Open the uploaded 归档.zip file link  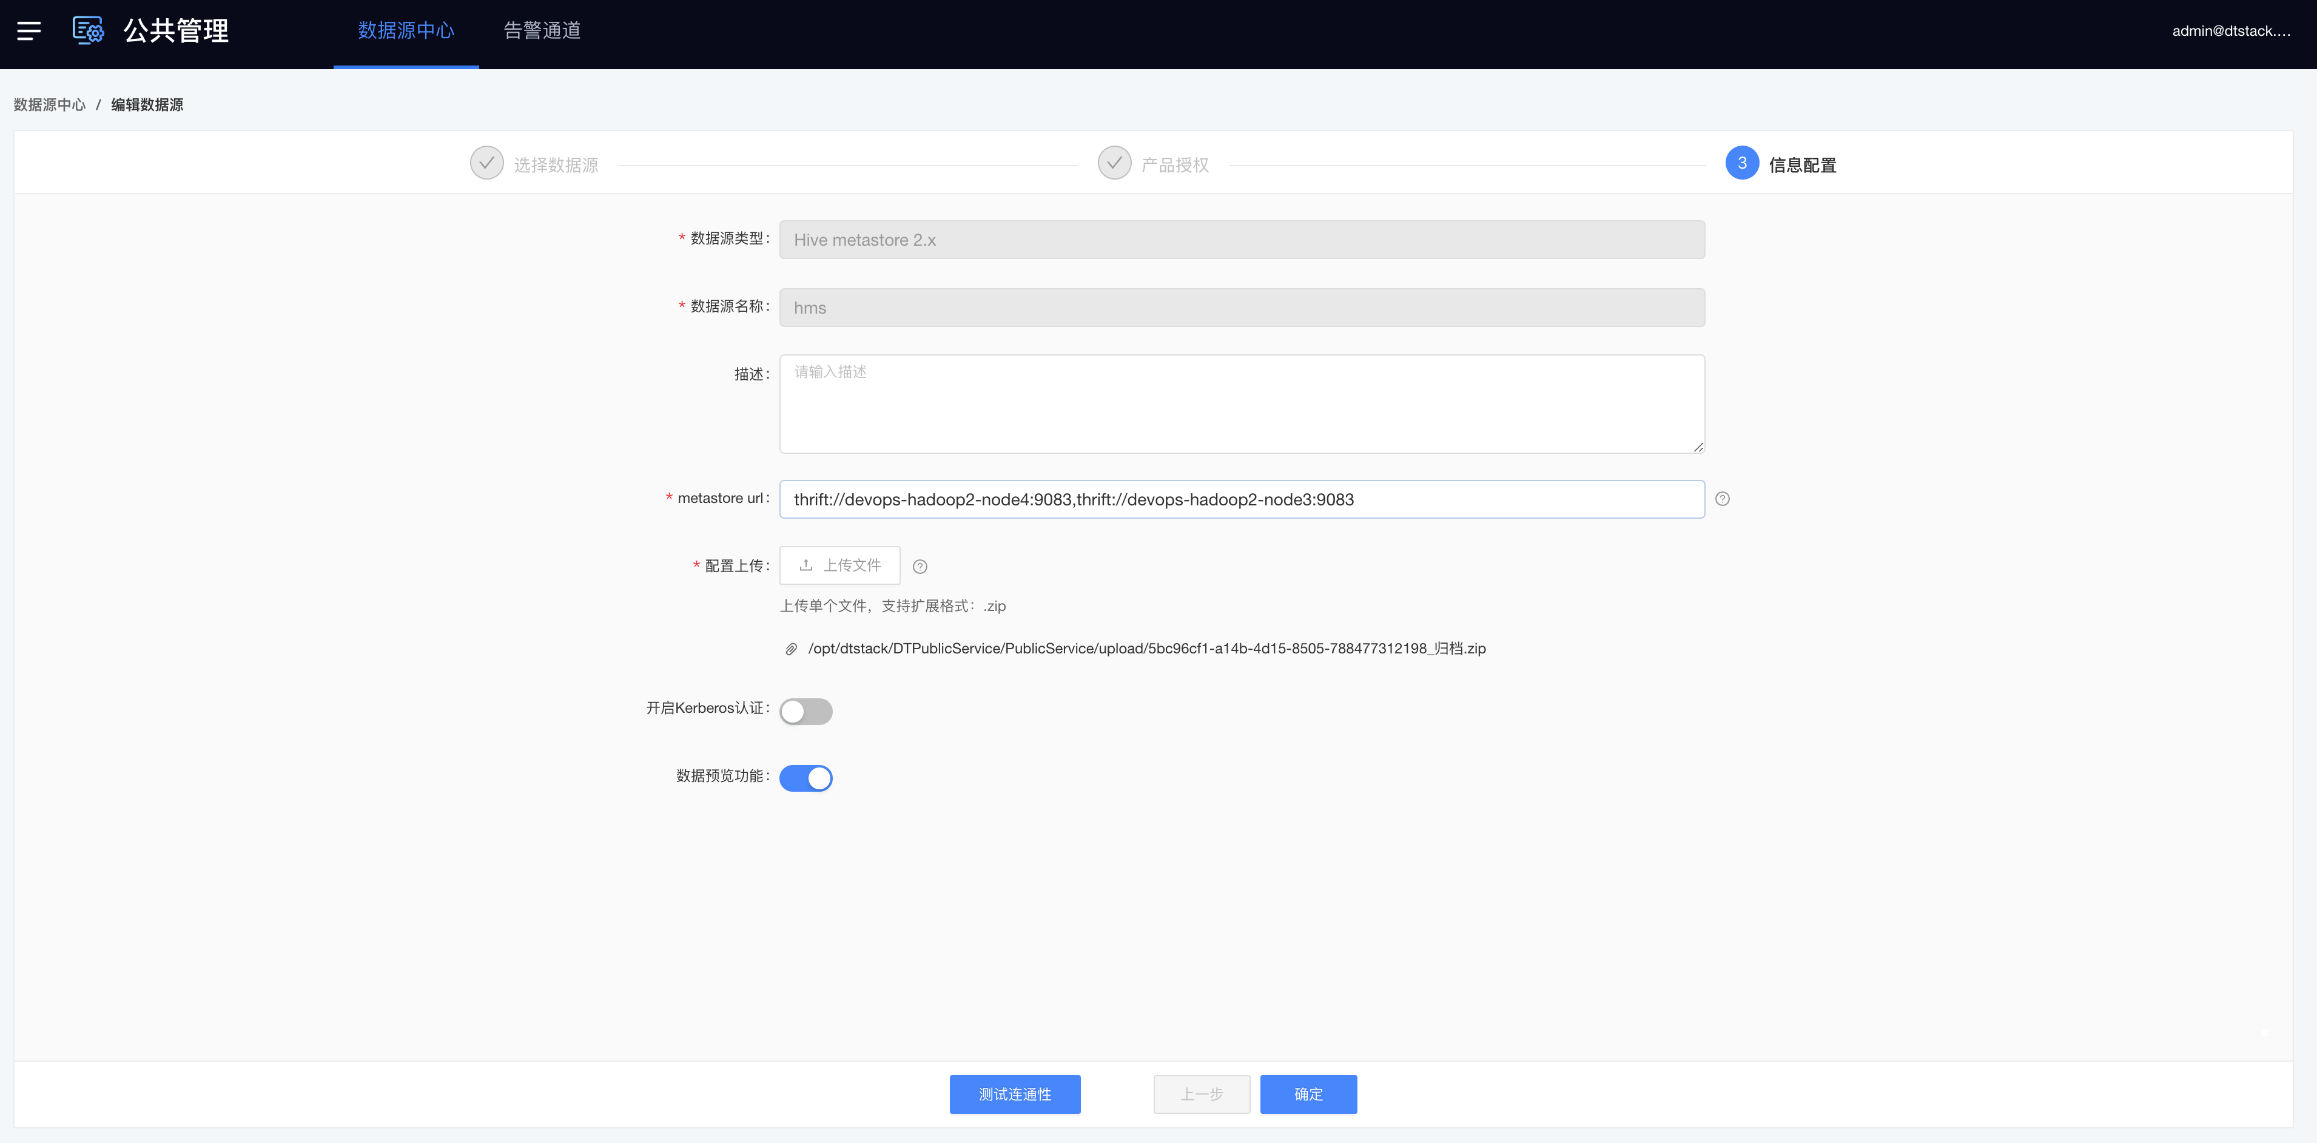pyautogui.click(x=1147, y=649)
